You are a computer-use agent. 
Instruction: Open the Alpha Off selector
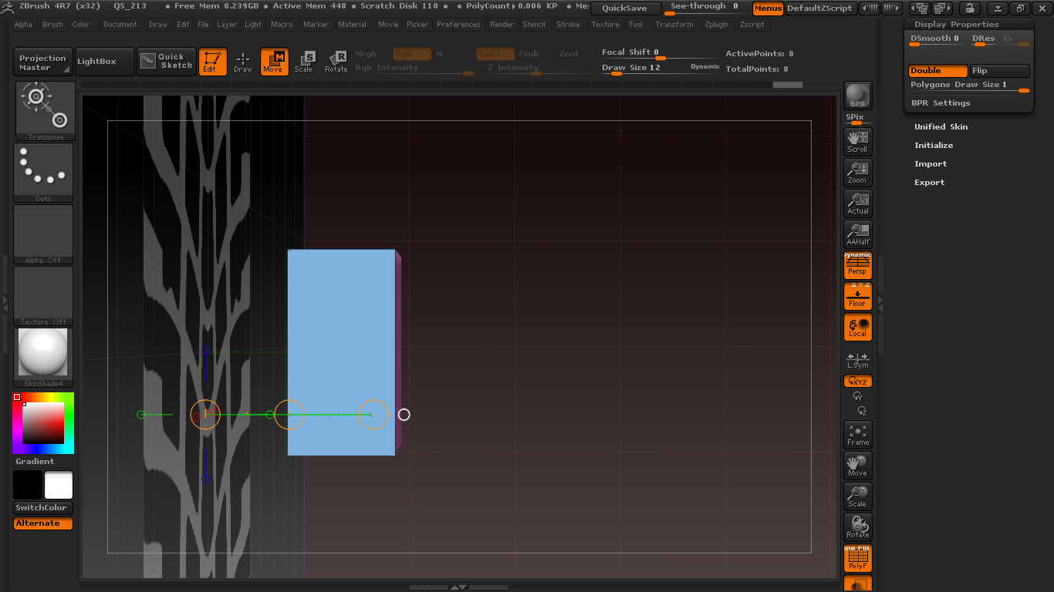point(44,234)
